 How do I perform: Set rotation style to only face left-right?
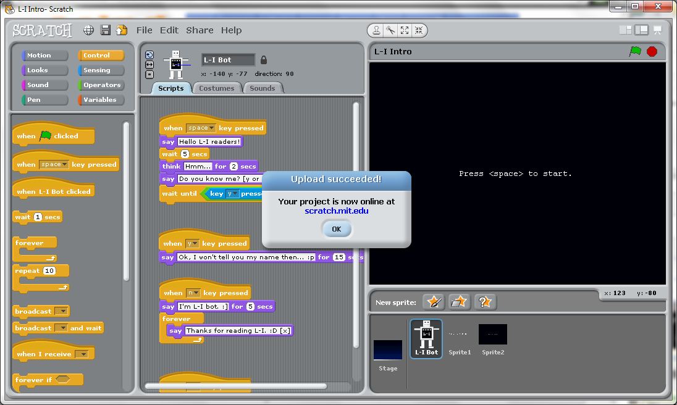(x=149, y=64)
